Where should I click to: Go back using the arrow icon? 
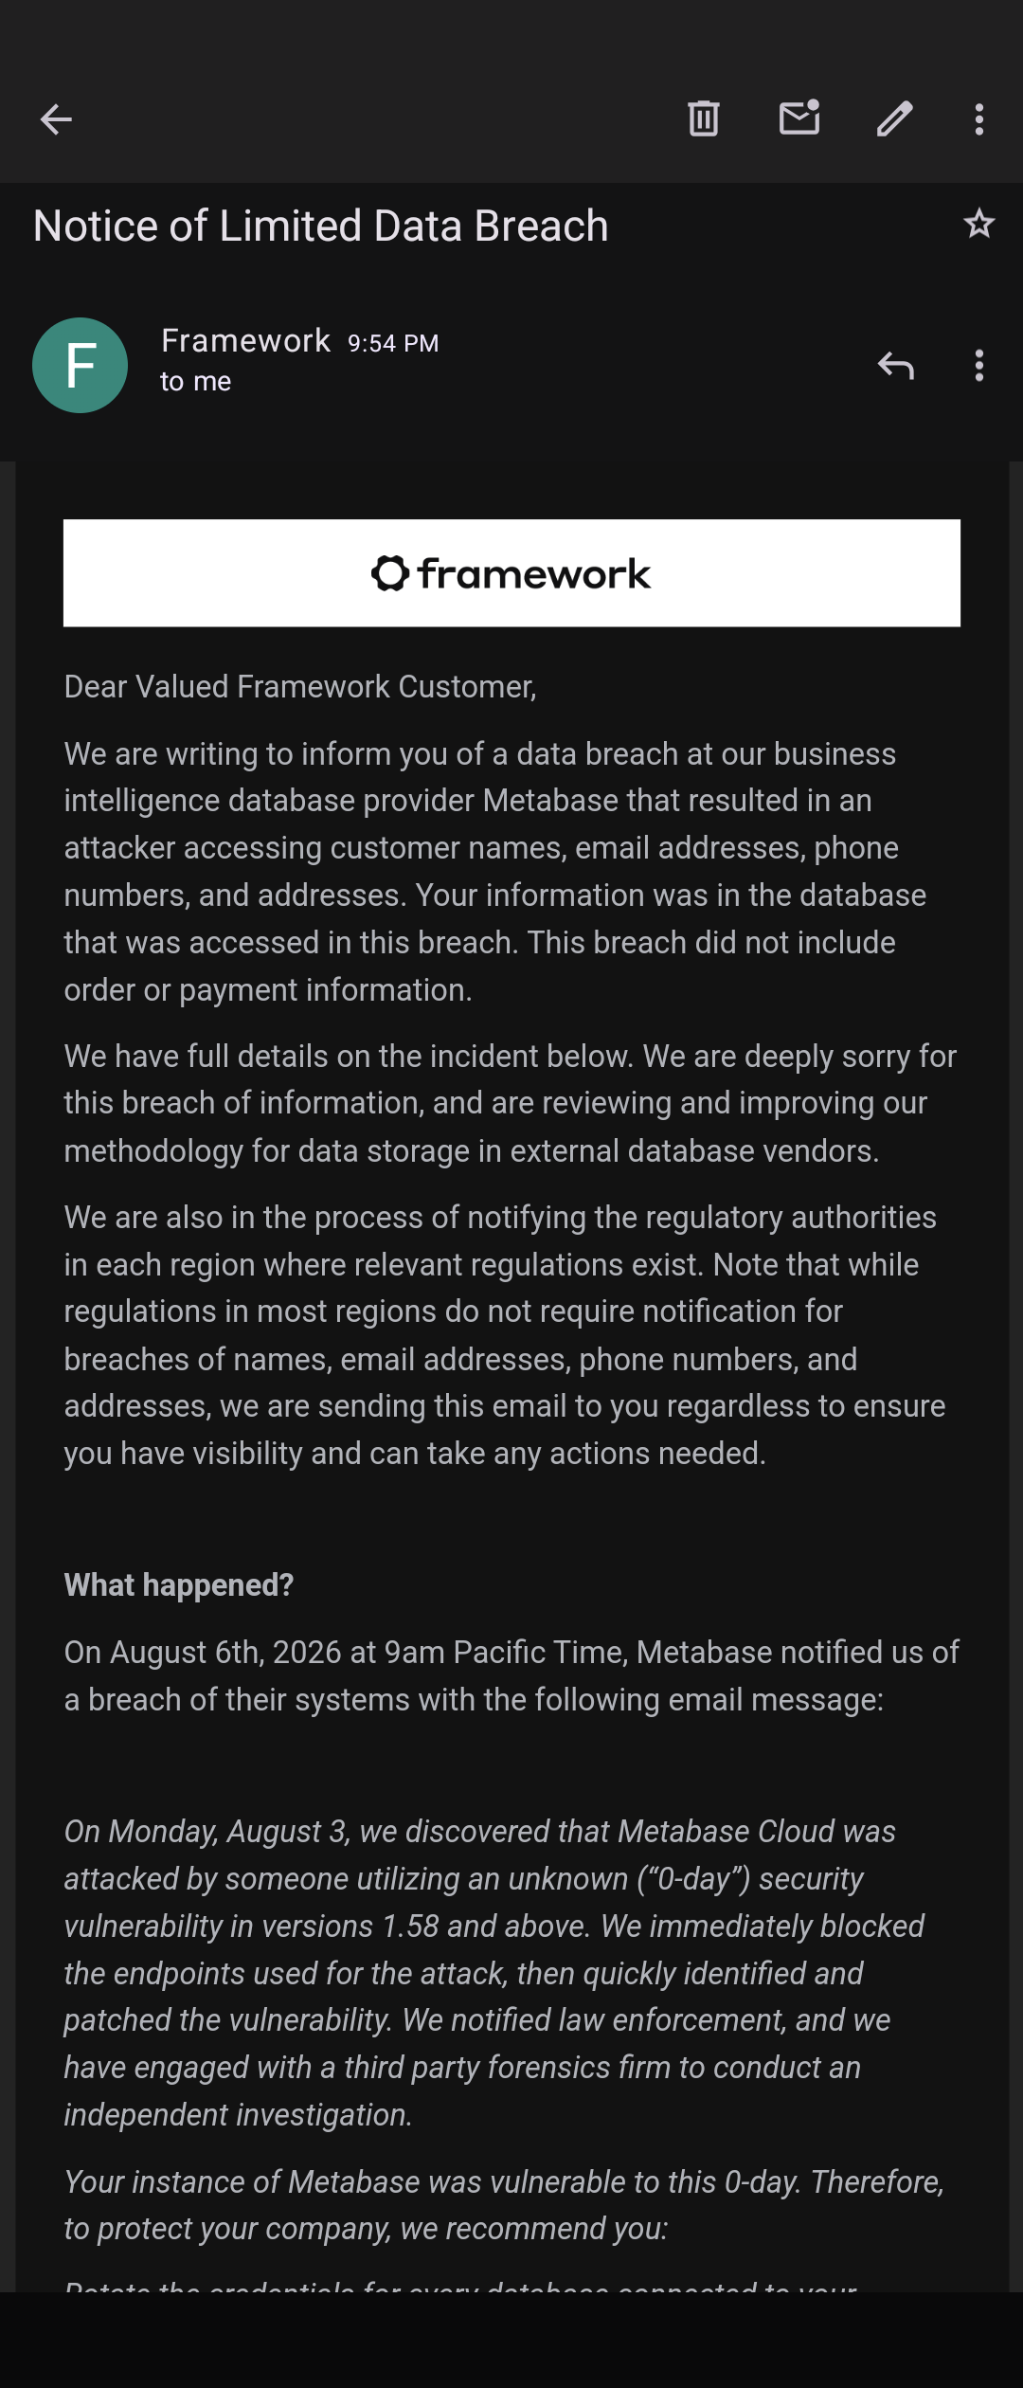(56, 119)
